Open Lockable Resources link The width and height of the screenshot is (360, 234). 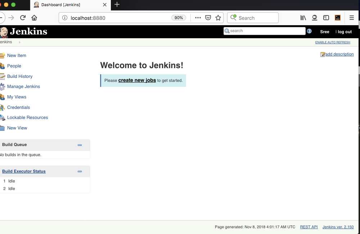[x=28, y=118]
